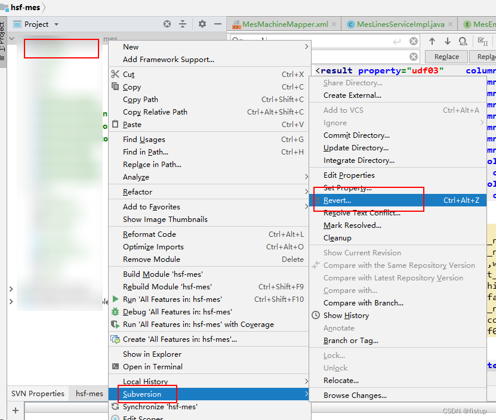Click the select all occurrences icon
Image resolution: width=496 pixels, height=420 pixels.
point(483,41)
